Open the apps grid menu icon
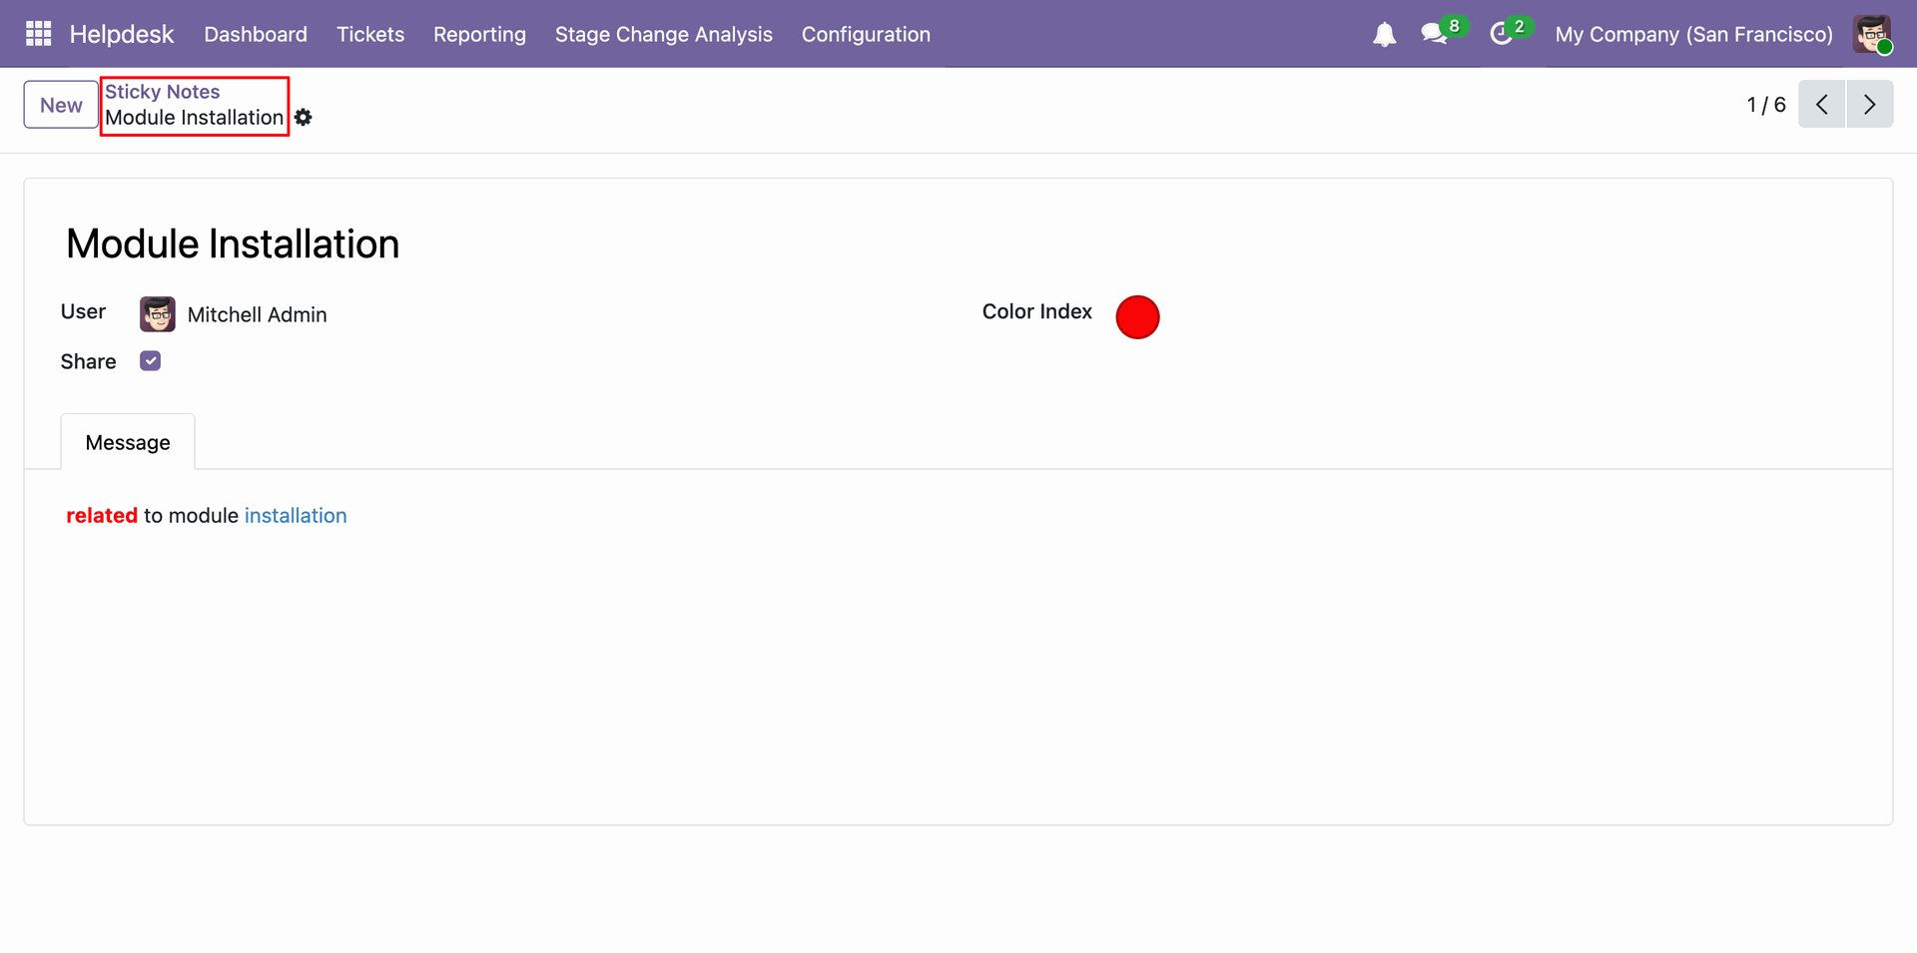 (38, 34)
